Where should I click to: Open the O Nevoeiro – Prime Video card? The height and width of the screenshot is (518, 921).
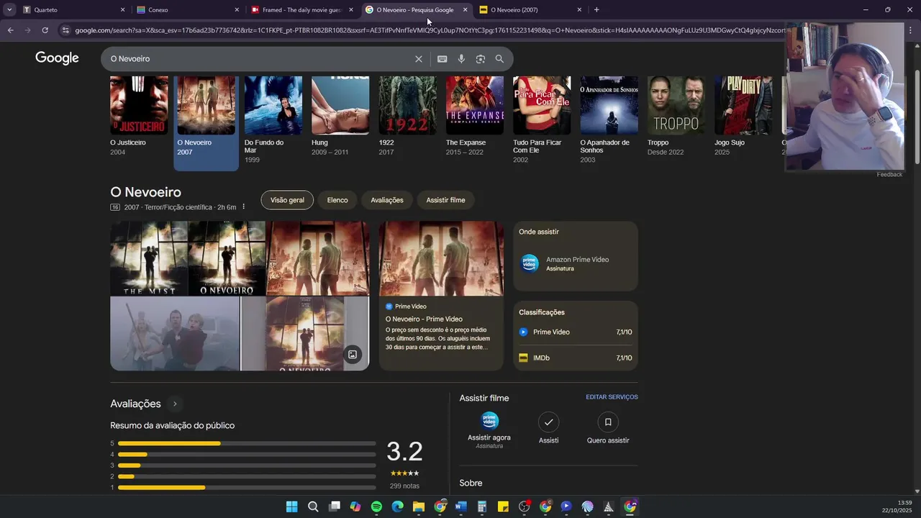tap(441, 296)
